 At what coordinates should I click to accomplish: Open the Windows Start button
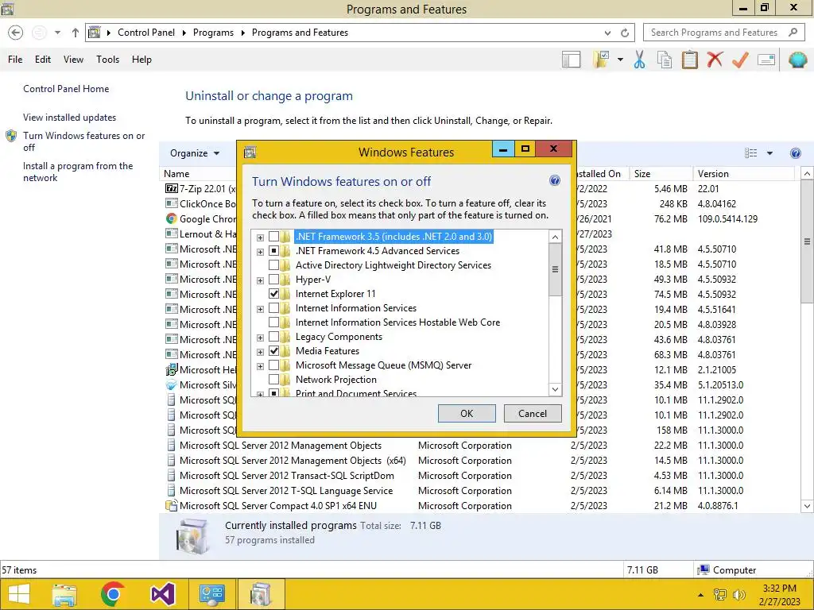coord(19,594)
